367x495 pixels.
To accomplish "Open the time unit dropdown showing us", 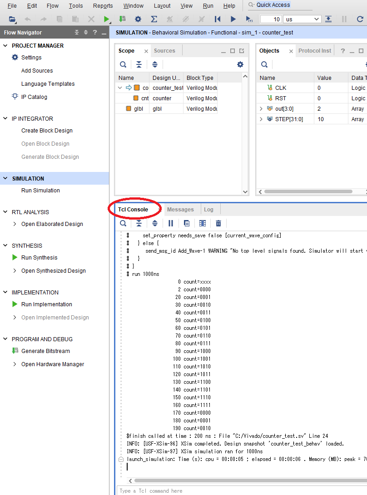I will coord(303,19).
